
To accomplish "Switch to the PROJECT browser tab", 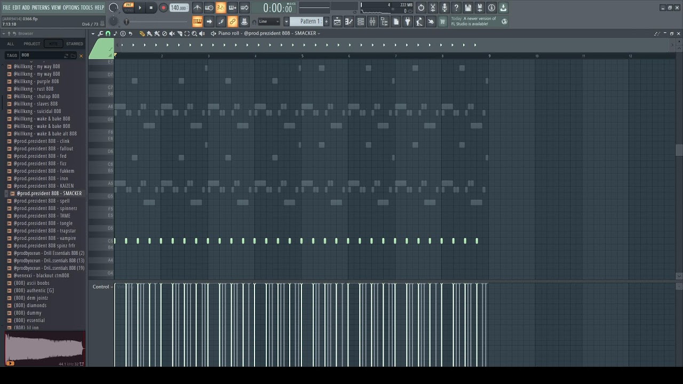I will (31, 44).
